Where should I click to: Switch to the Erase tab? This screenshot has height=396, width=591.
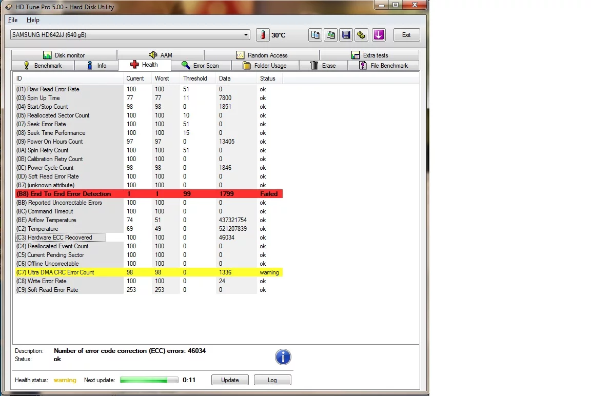coord(323,66)
